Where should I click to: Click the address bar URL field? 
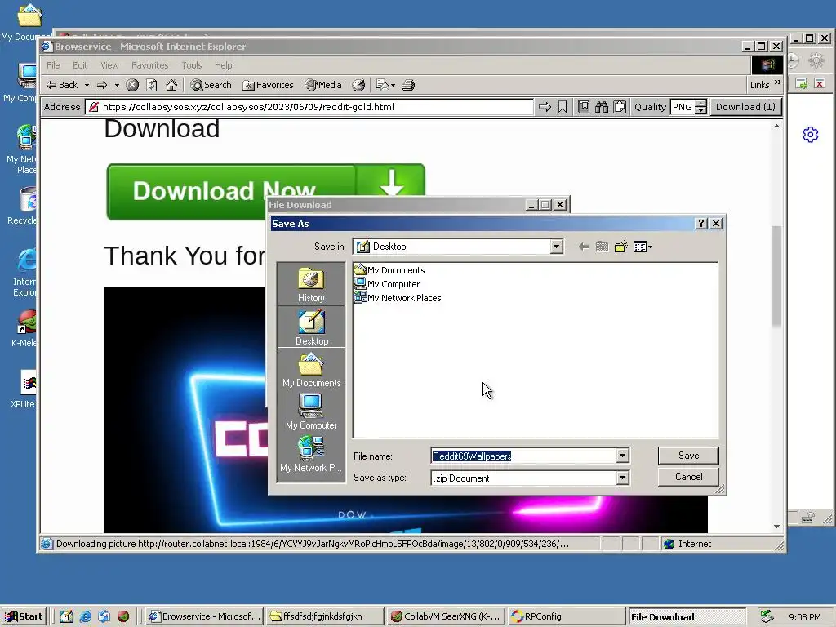(x=309, y=107)
